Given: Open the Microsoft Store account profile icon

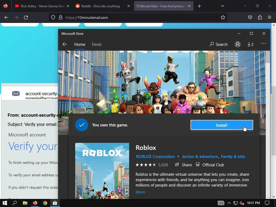Looking at the screenshot, I should pos(237,44).
